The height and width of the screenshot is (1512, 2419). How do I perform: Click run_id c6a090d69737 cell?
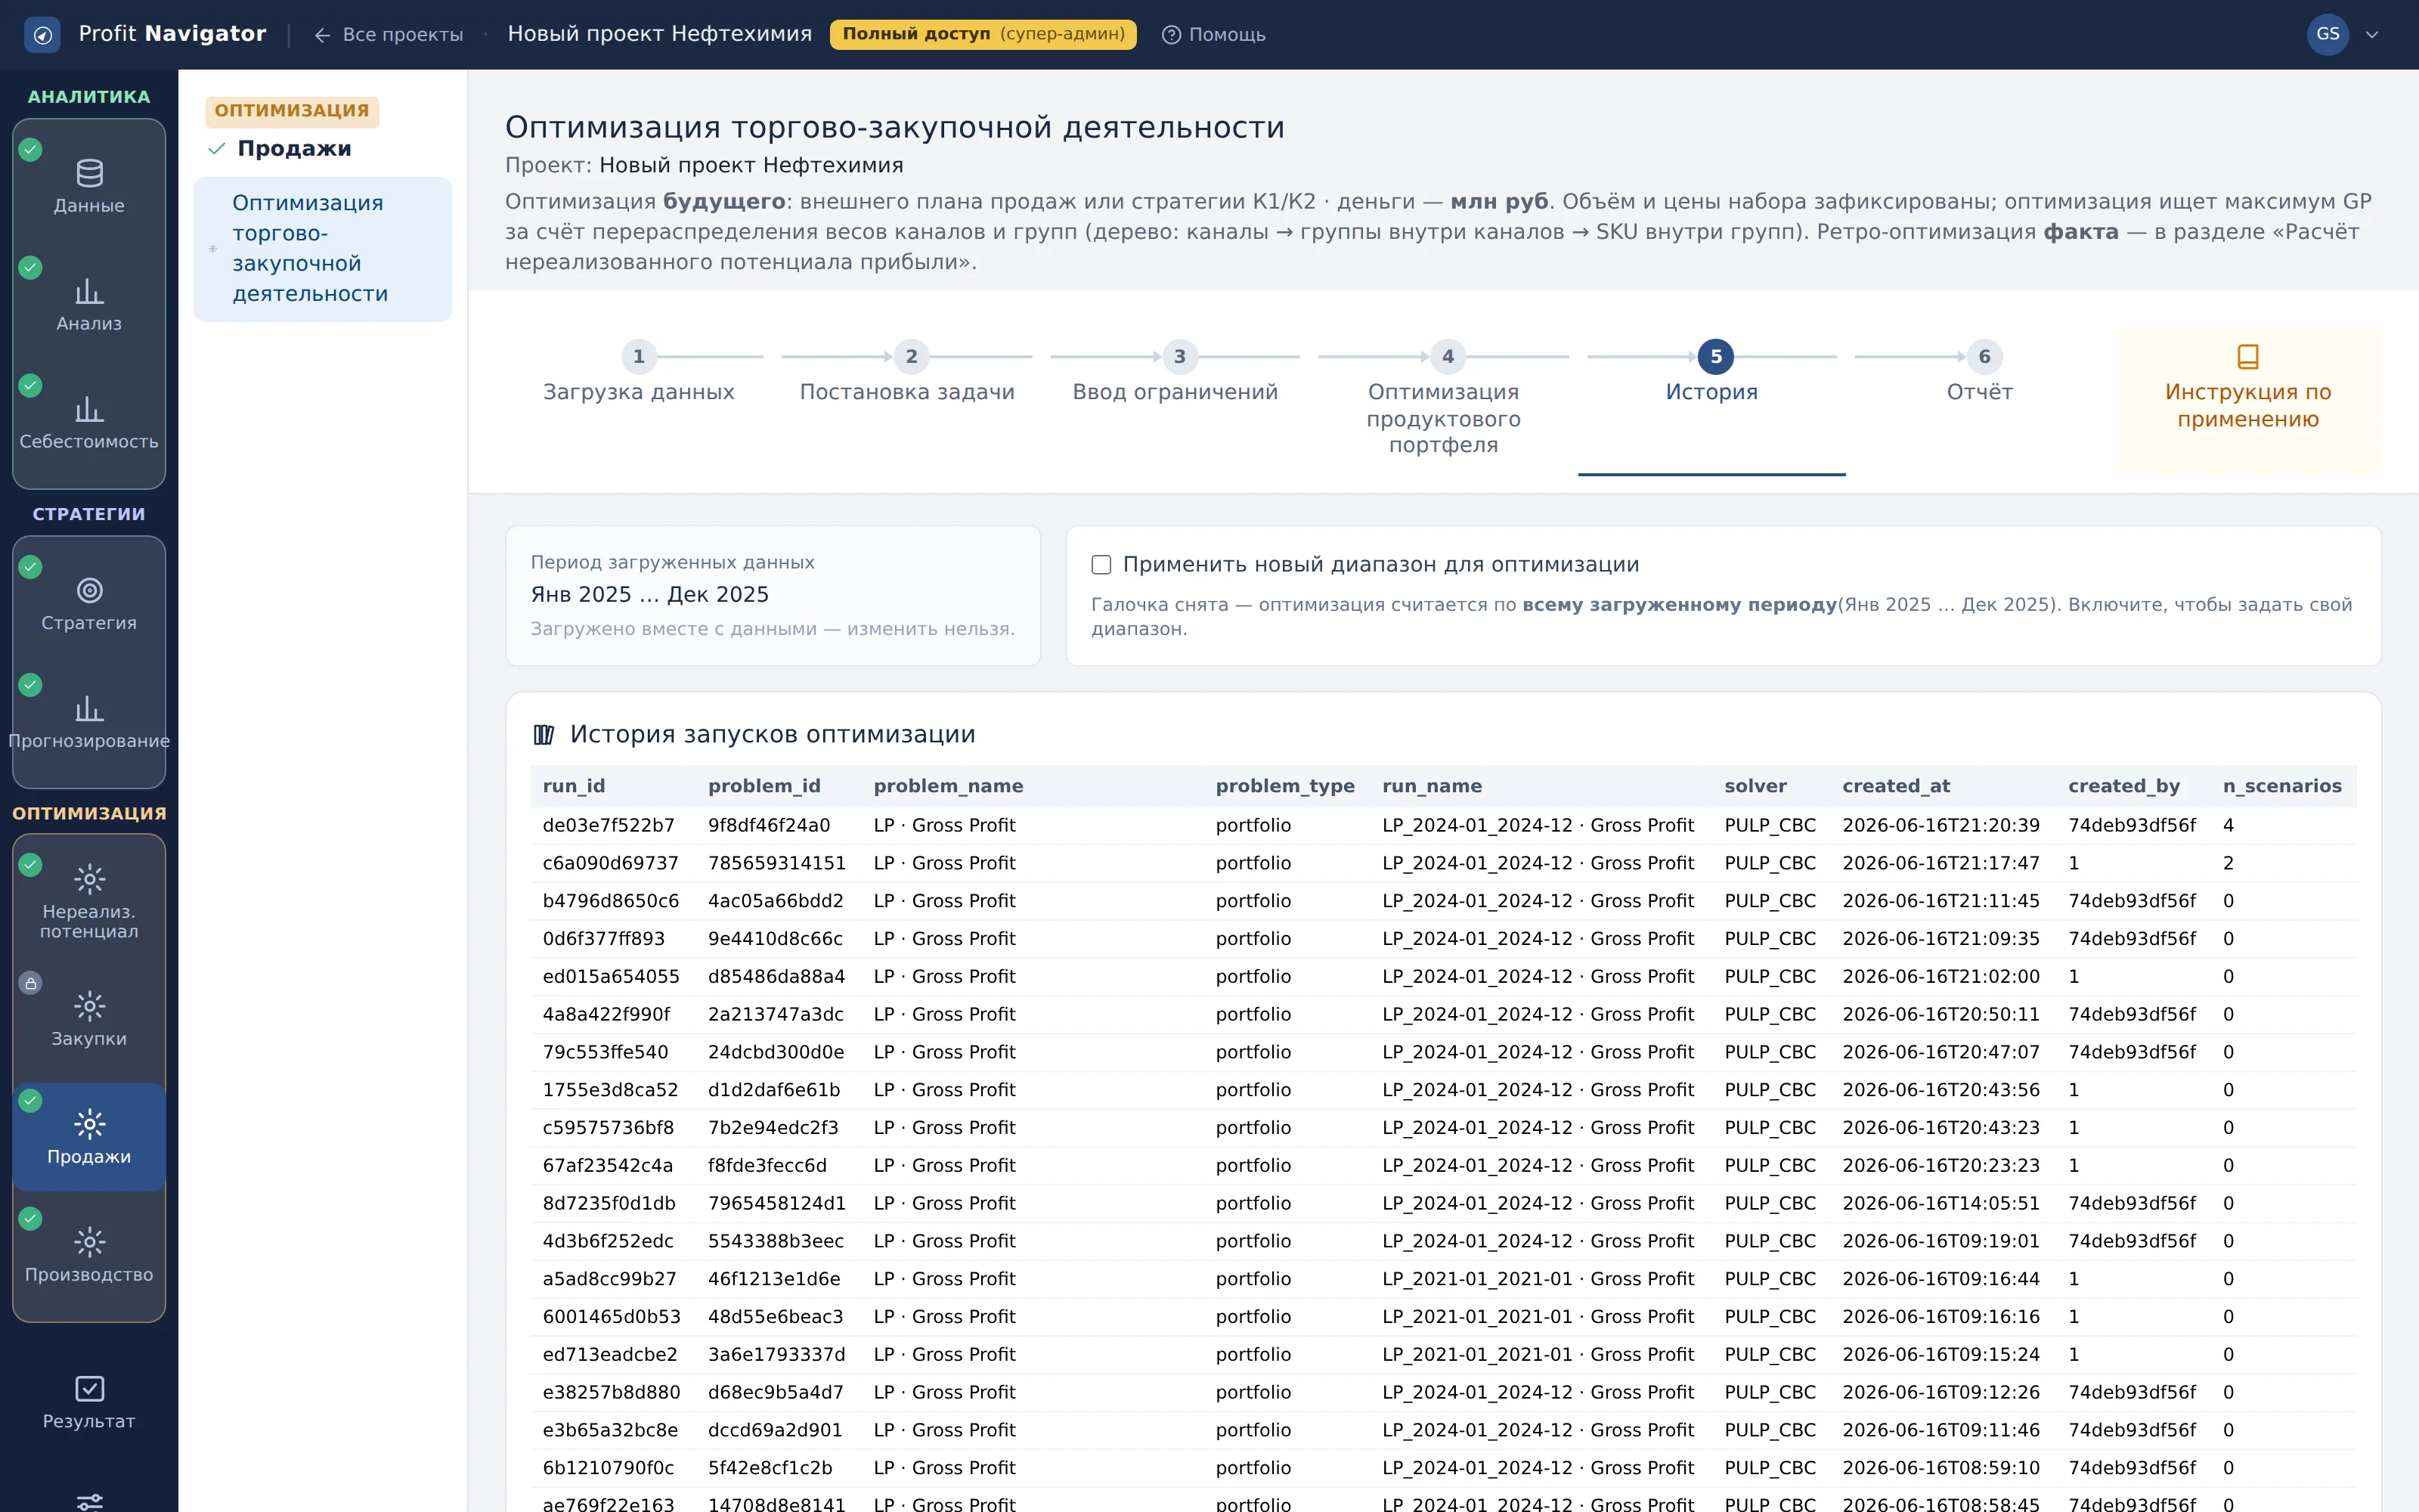click(610, 863)
